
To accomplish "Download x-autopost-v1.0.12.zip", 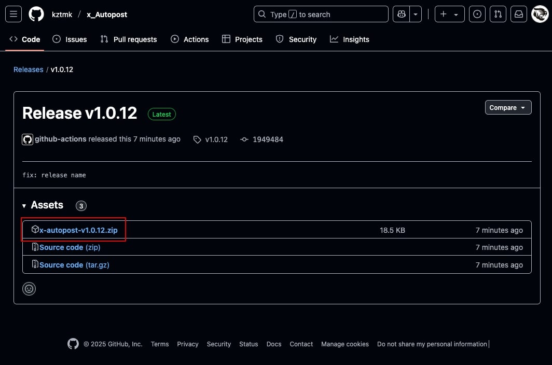I will click(x=78, y=230).
